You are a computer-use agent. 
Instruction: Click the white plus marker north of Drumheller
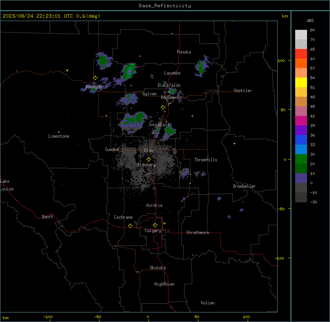pos(234,143)
